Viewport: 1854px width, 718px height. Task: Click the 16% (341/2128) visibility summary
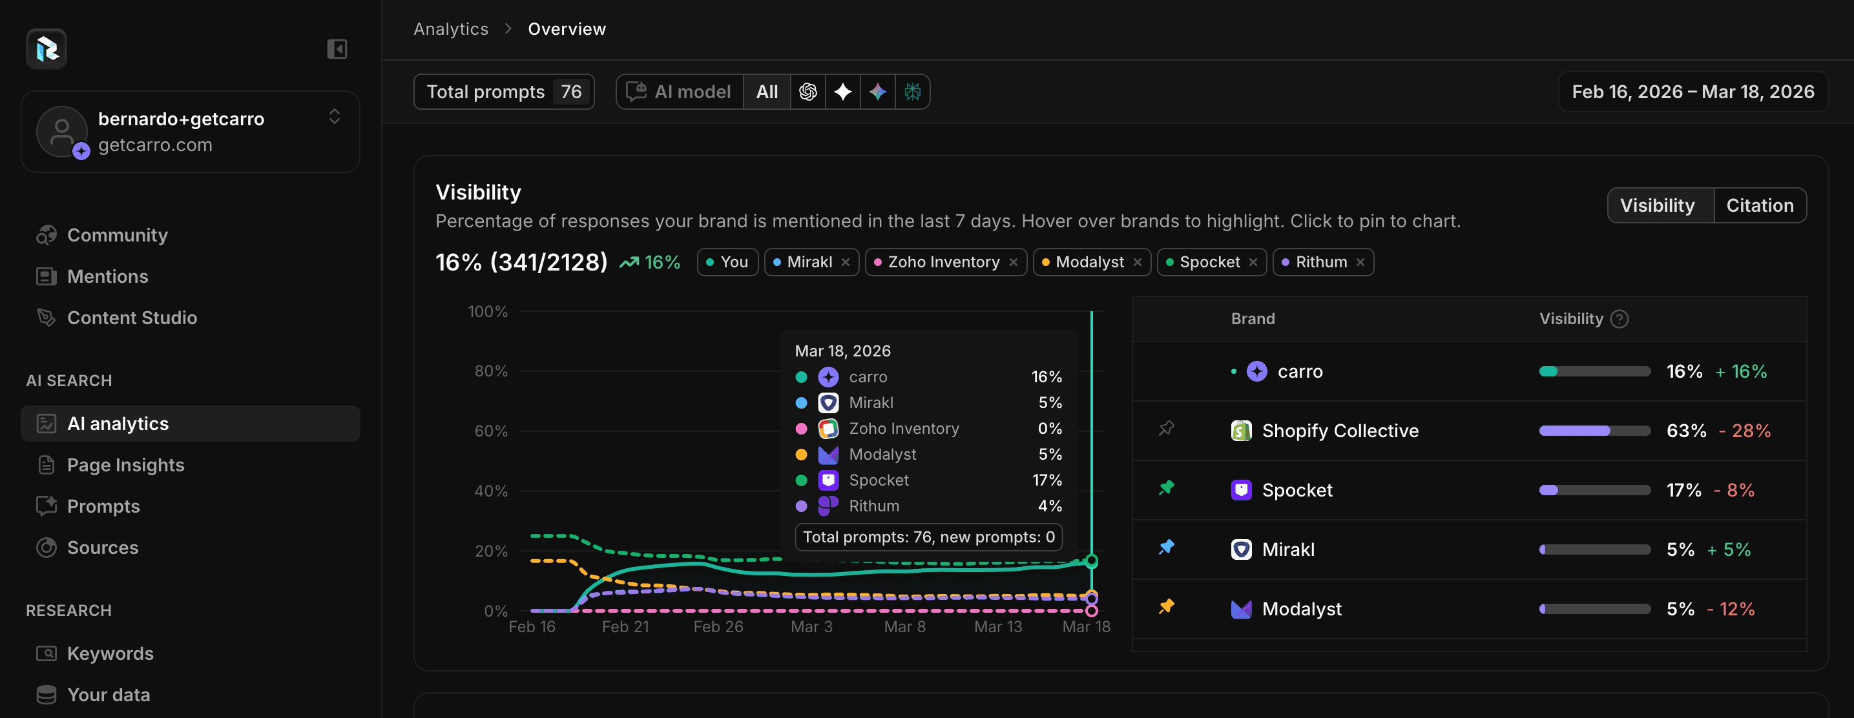[522, 262]
